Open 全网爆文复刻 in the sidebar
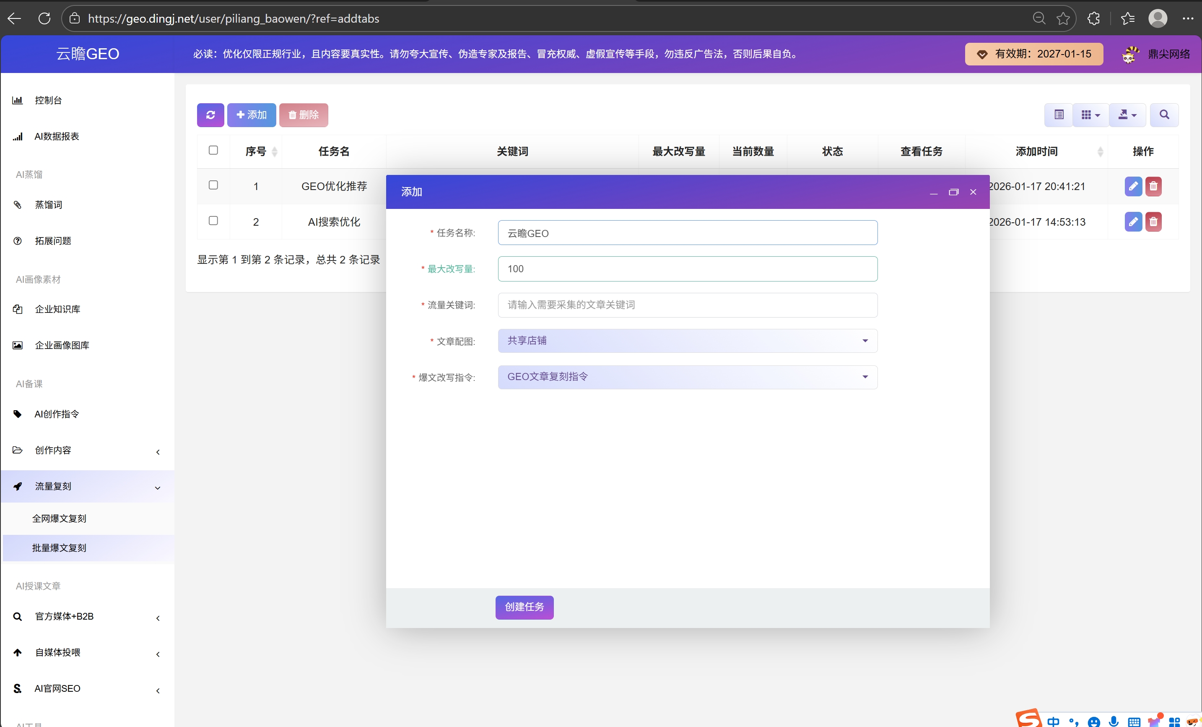The image size is (1202, 727). tap(59, 519)
